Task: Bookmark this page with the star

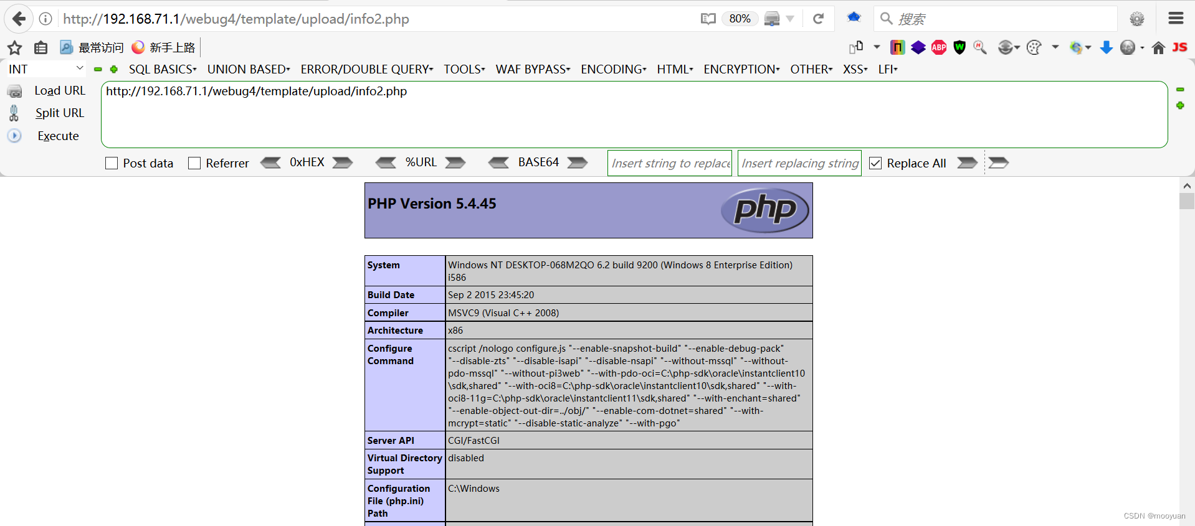Action: pyautogui.click(x=15, y=47)
